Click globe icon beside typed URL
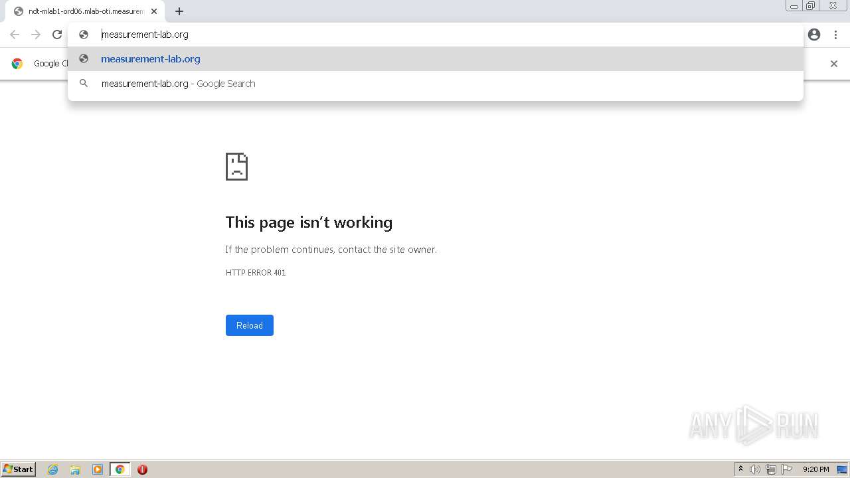850x478 pixels. click(84, 35)
